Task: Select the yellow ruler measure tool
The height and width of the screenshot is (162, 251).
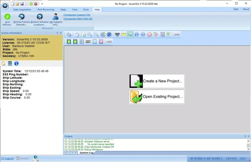Action: (x=124, y=34)
